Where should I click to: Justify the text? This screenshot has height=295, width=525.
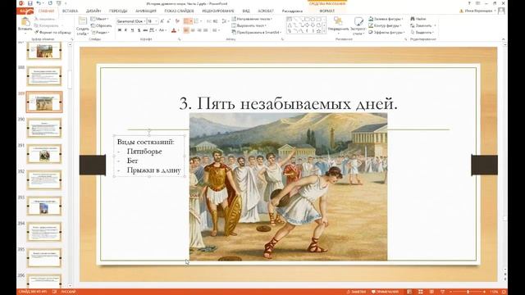[206, 30]
